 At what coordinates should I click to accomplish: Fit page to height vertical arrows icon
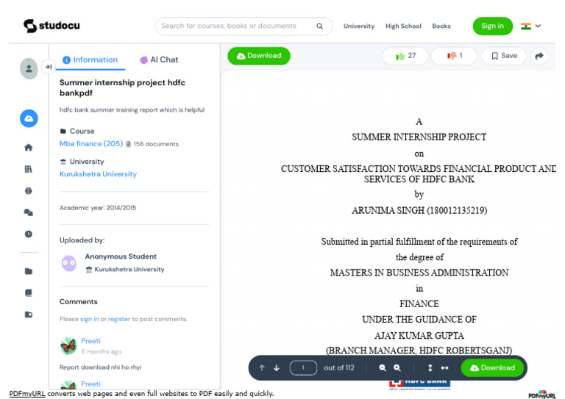(x=430, y=367)
